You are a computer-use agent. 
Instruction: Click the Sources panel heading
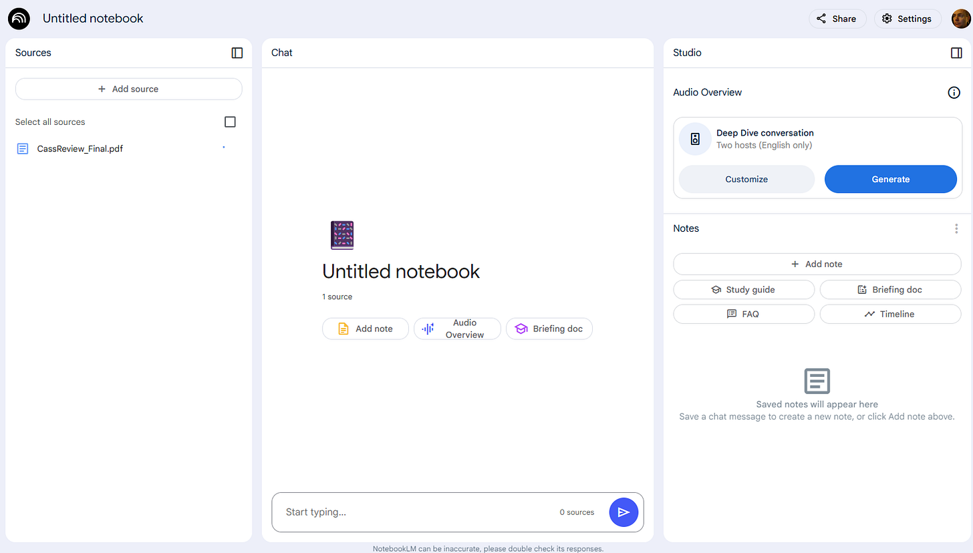click(x=33, y=53)
